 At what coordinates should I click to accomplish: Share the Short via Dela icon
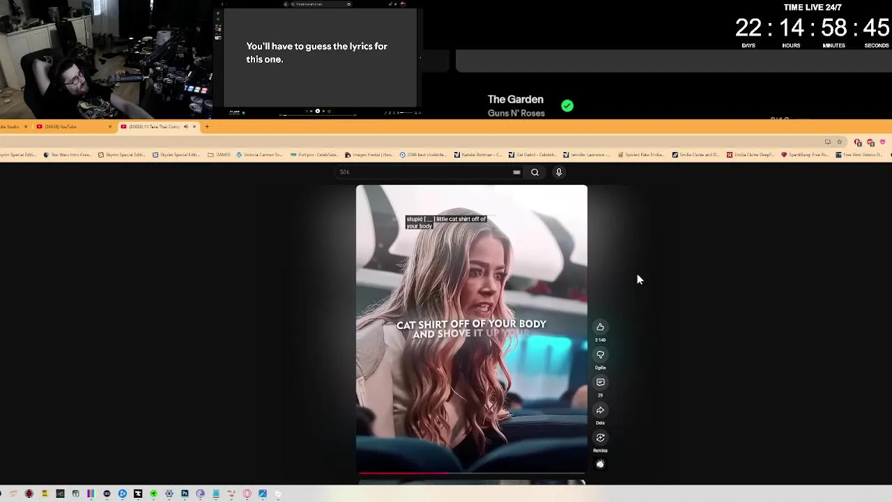tap(600, 410)
